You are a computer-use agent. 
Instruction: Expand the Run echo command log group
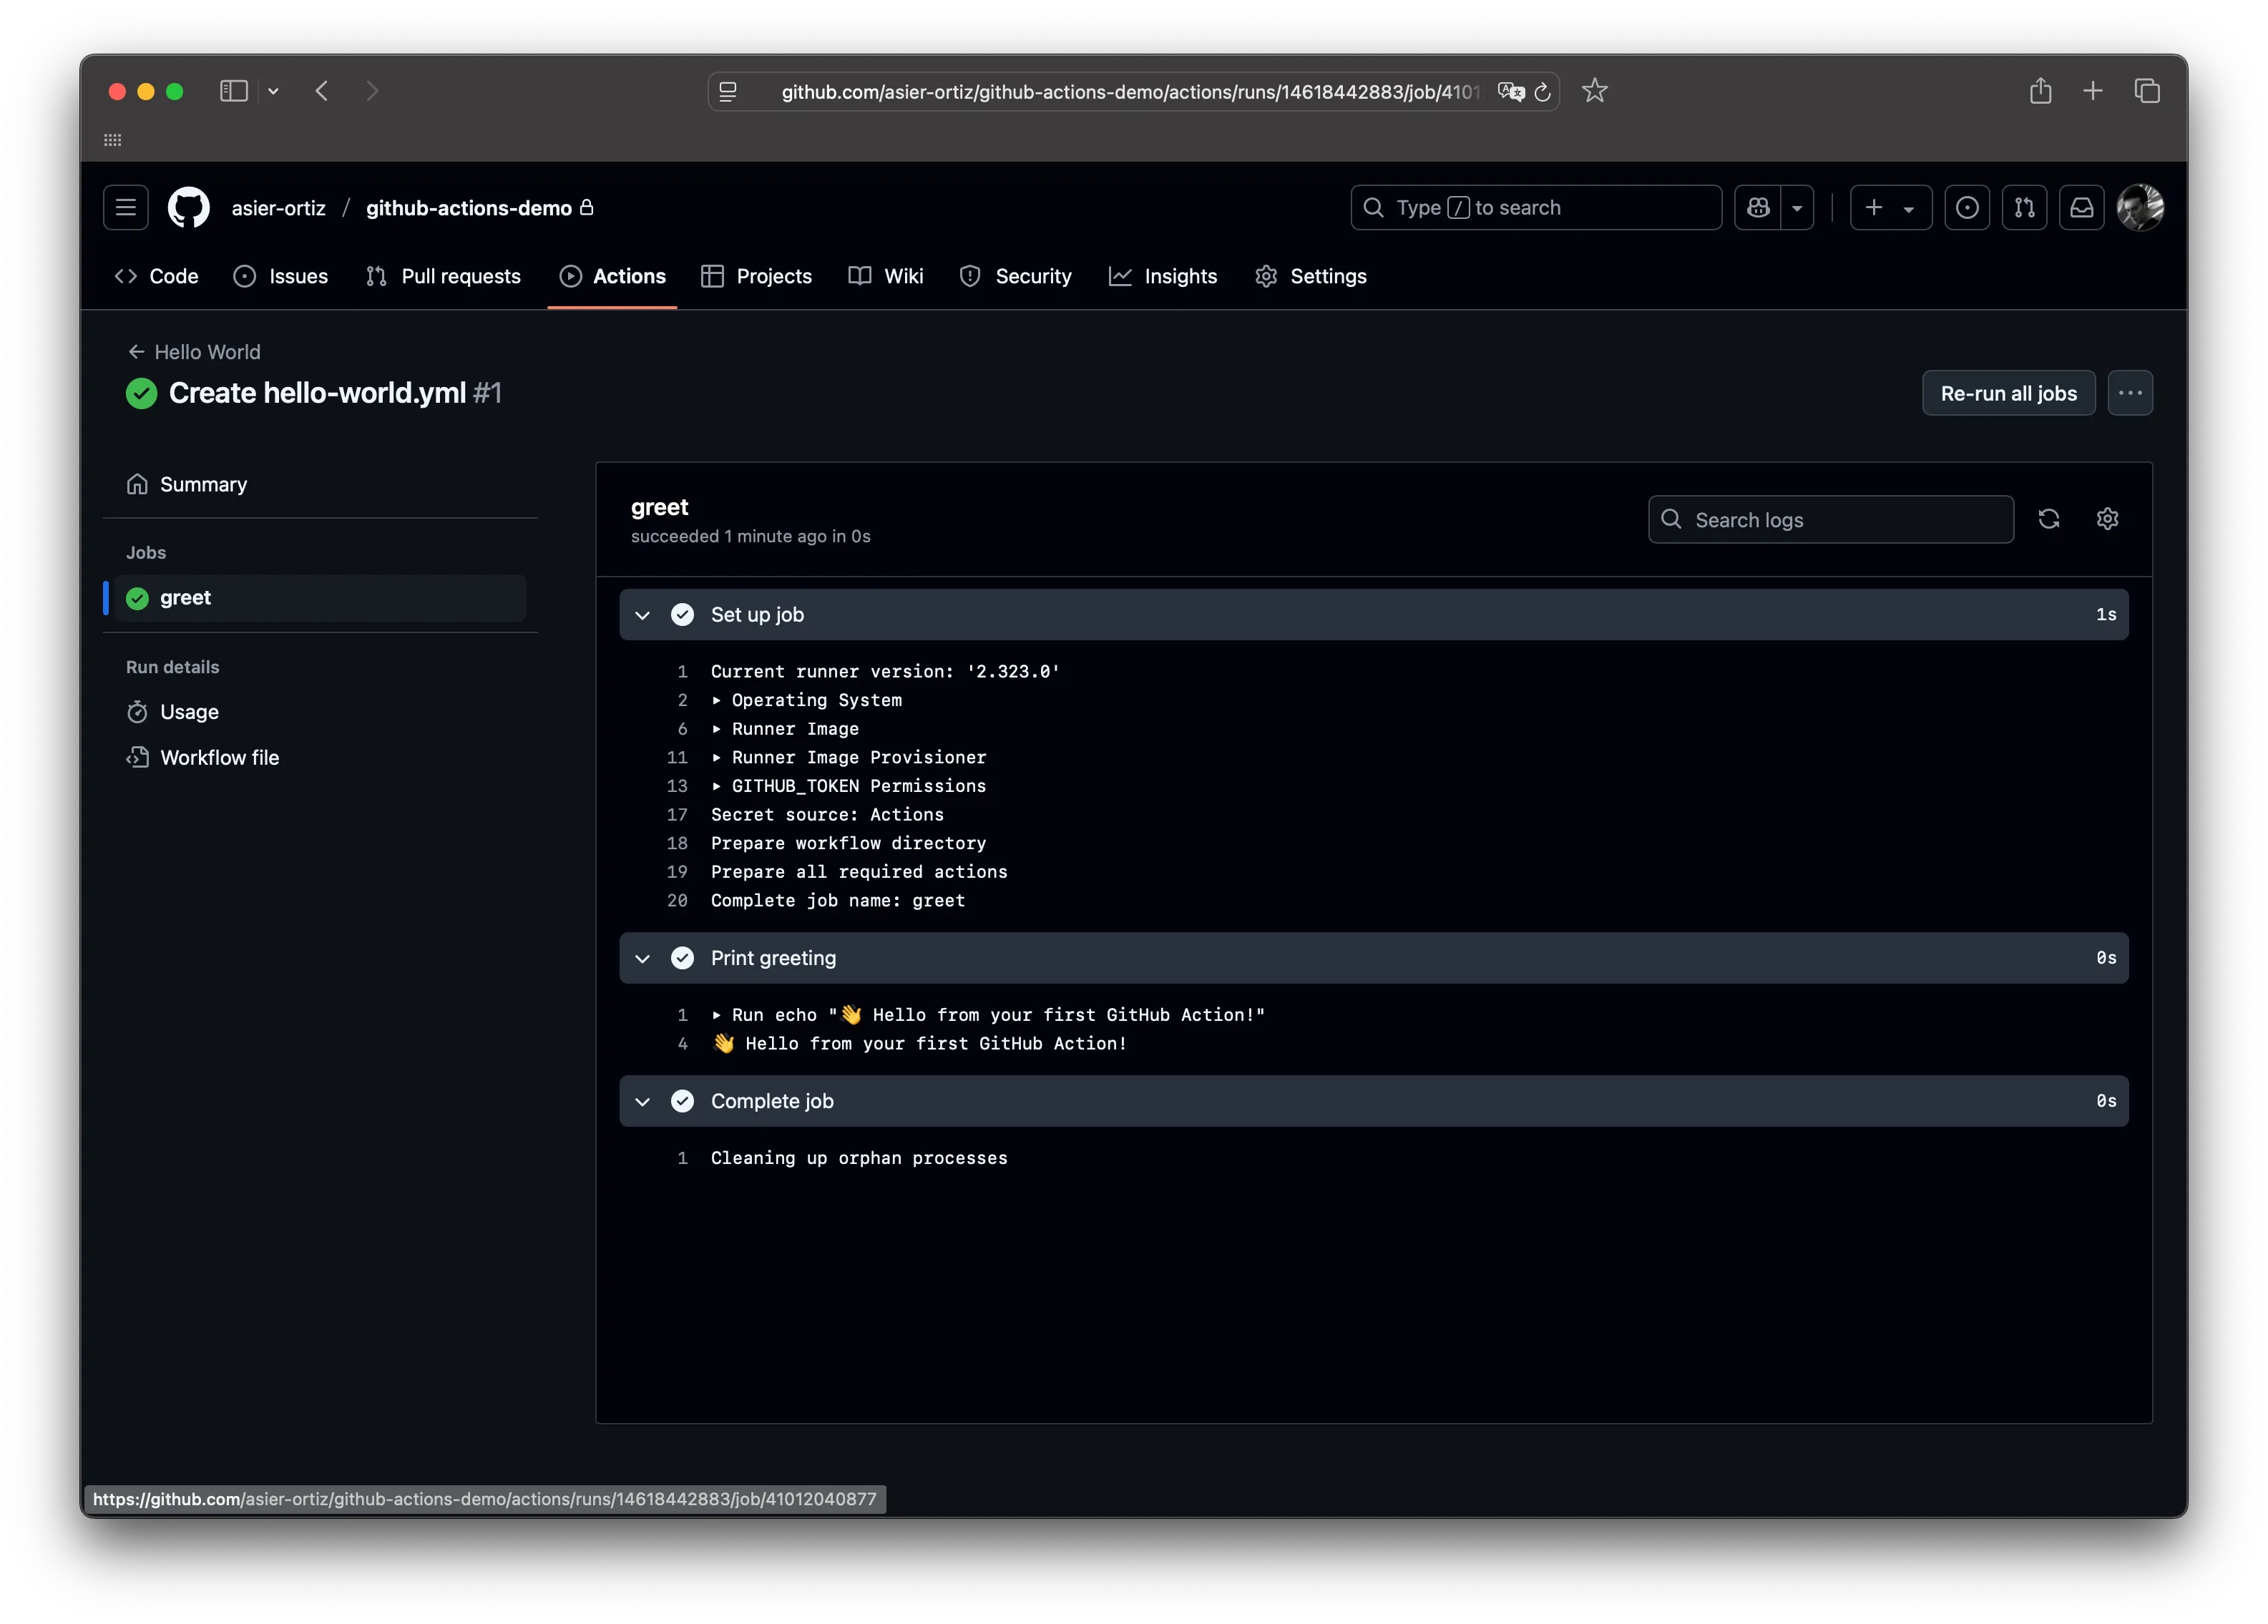pyautogui.click(x=988, y=1015)
